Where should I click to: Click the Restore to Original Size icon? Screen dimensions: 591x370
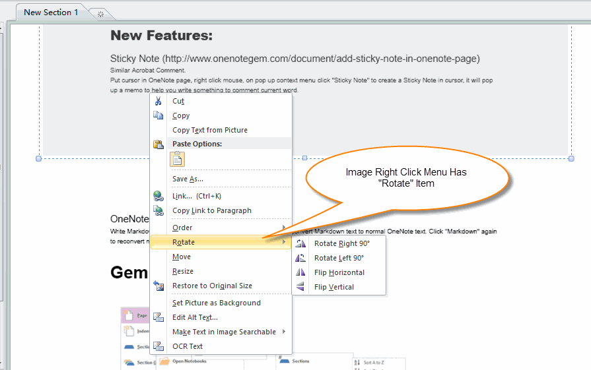point(158,286)
